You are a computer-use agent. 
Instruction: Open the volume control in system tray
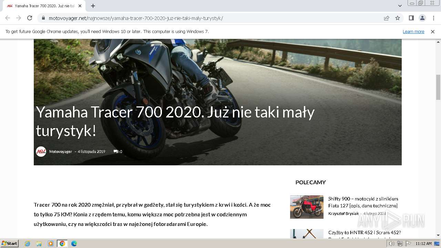click(392, 244)
